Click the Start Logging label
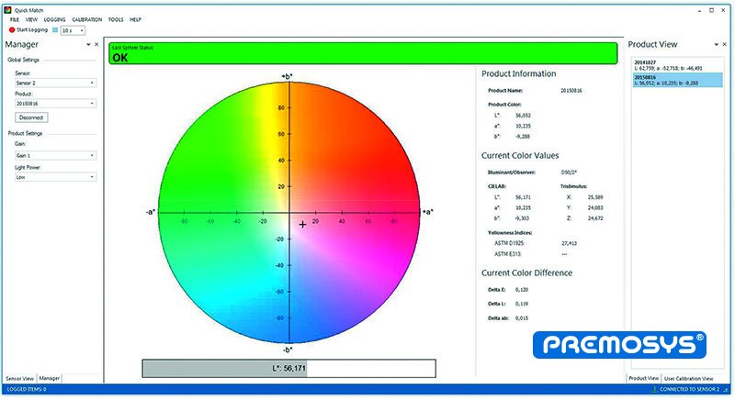 pos(32,30)
